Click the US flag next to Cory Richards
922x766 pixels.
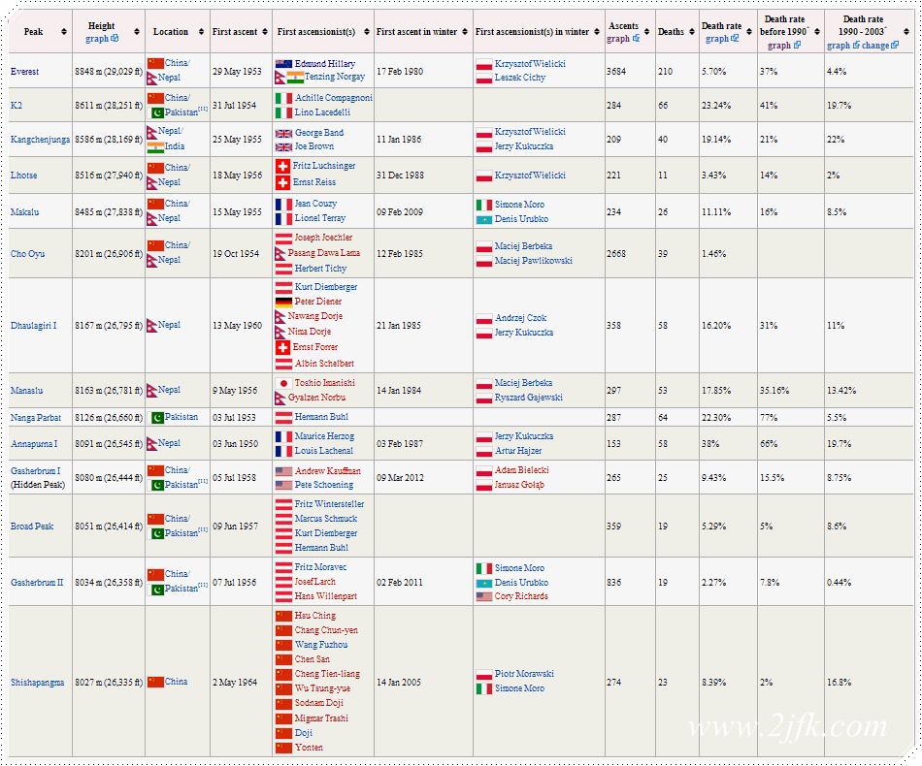pos(484,596)
